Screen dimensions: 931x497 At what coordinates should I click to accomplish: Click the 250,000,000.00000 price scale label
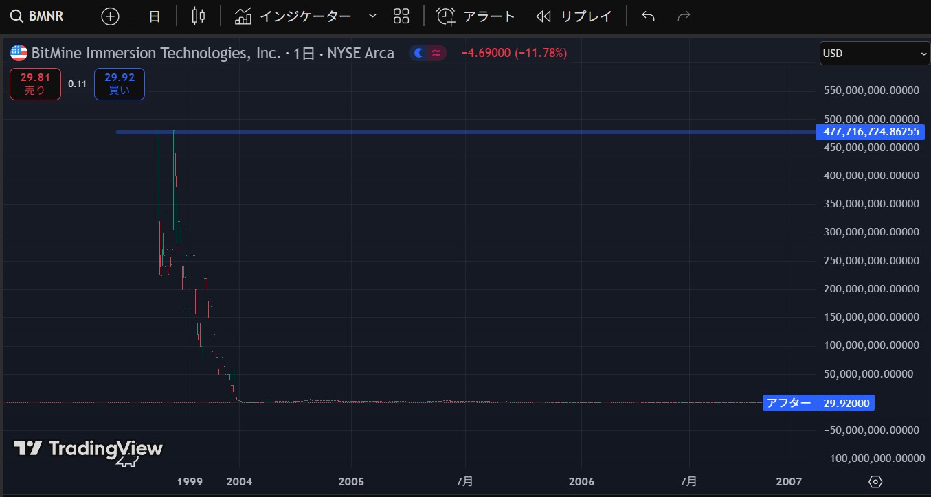tap(871, 261)
